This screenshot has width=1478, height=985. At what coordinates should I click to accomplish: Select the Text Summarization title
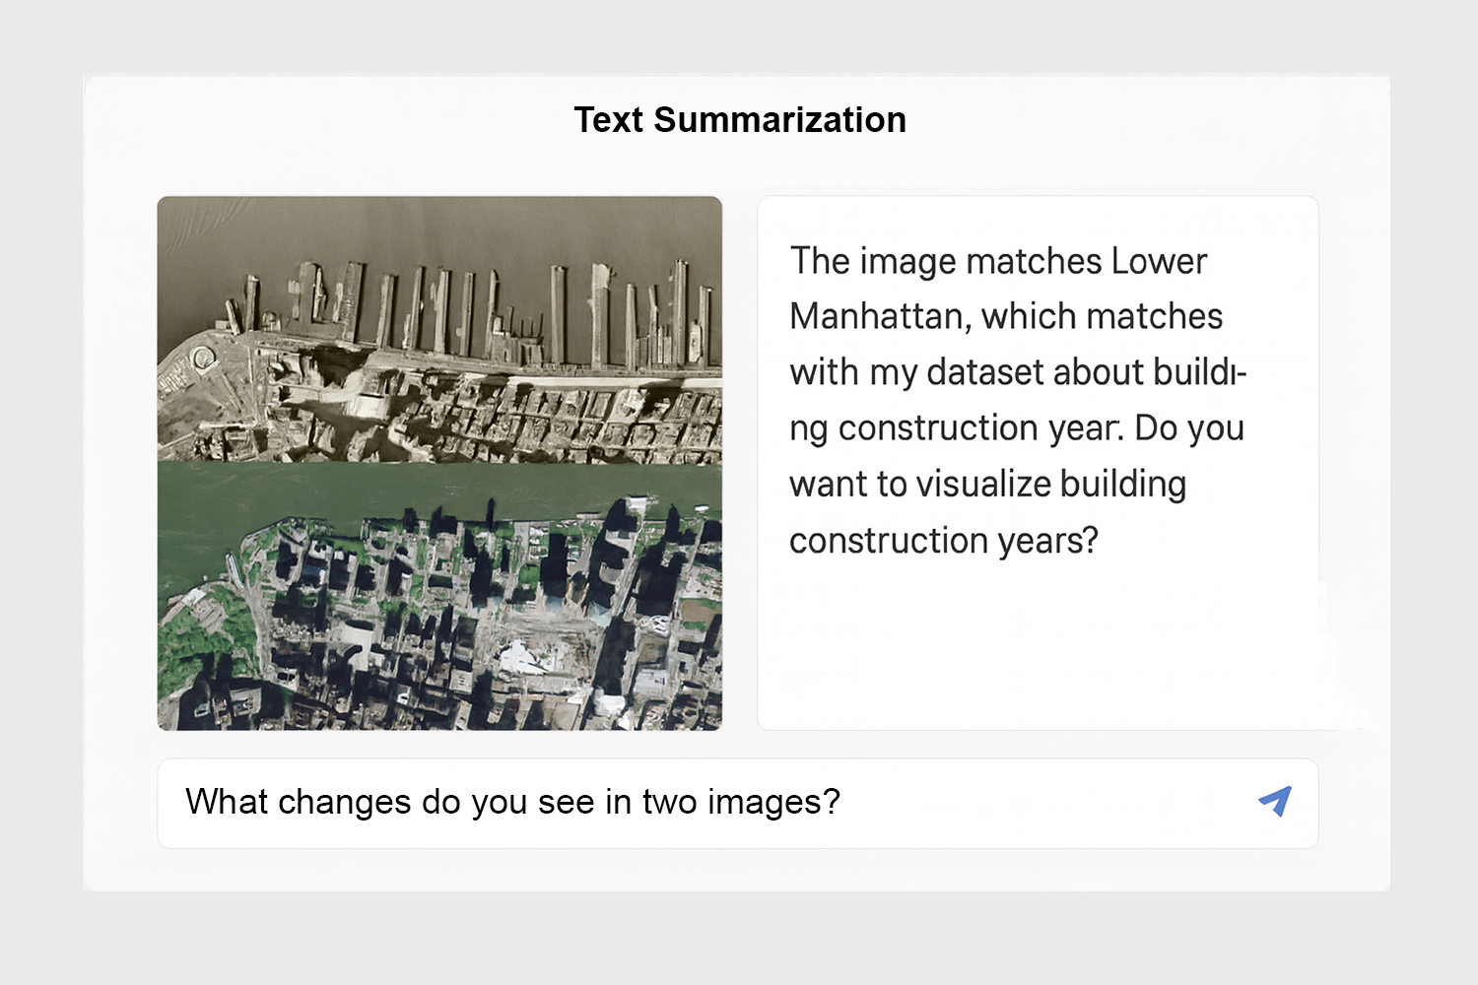[x=740, y=119]
